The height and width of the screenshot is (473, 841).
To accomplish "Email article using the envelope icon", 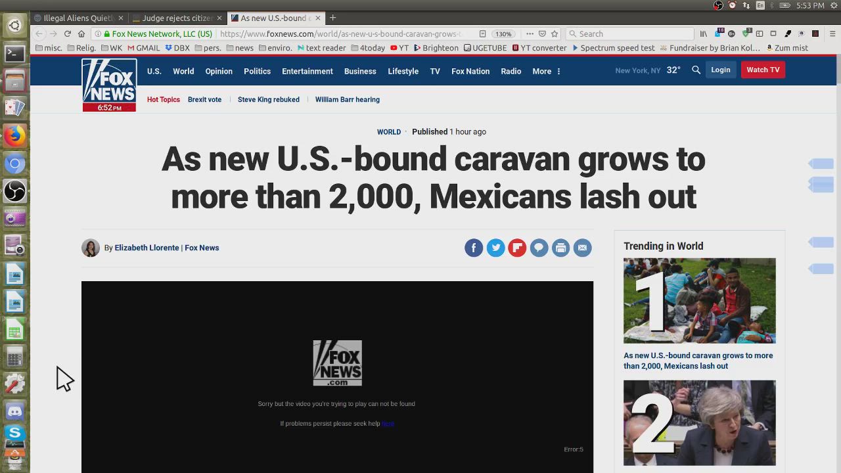I will pyautogui.click(x=582, y=248).
